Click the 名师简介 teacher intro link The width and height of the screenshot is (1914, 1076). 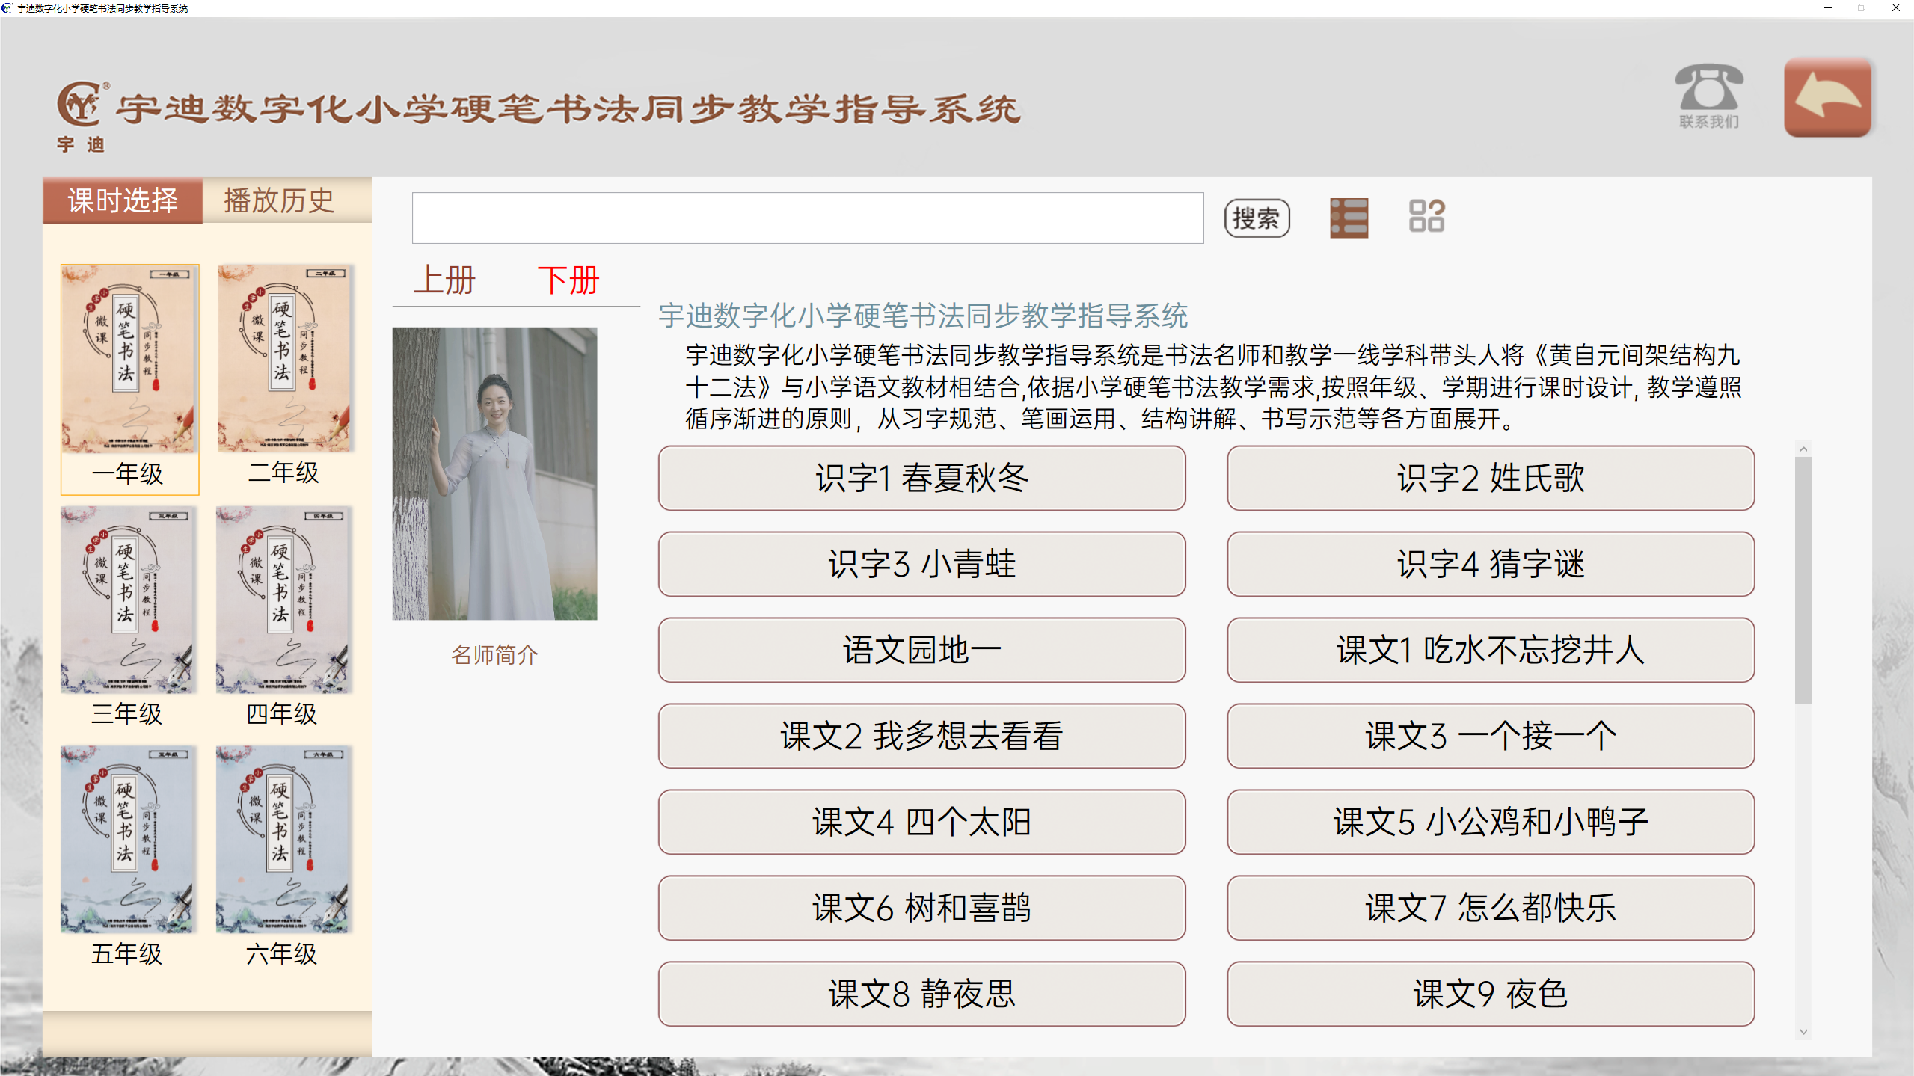tap(494, 655)
